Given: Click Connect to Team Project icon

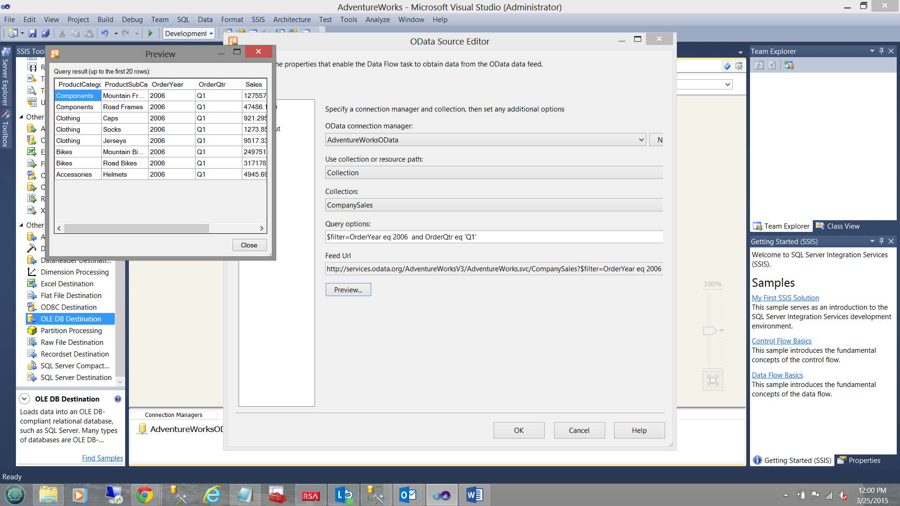Looking at the screenshot, I should (x=789, y=65).
